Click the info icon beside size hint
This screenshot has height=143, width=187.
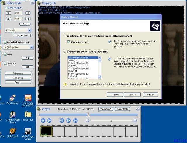[109, 59]
